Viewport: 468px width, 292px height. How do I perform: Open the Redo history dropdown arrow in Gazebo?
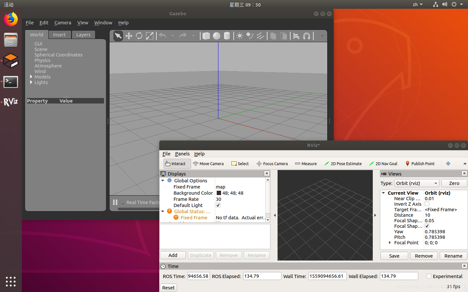pos(193,36)
